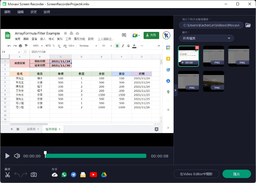Viewport: 256px width, 183px height.
Task: Upload the recording to YouTube
Action: tap(93, 175)
